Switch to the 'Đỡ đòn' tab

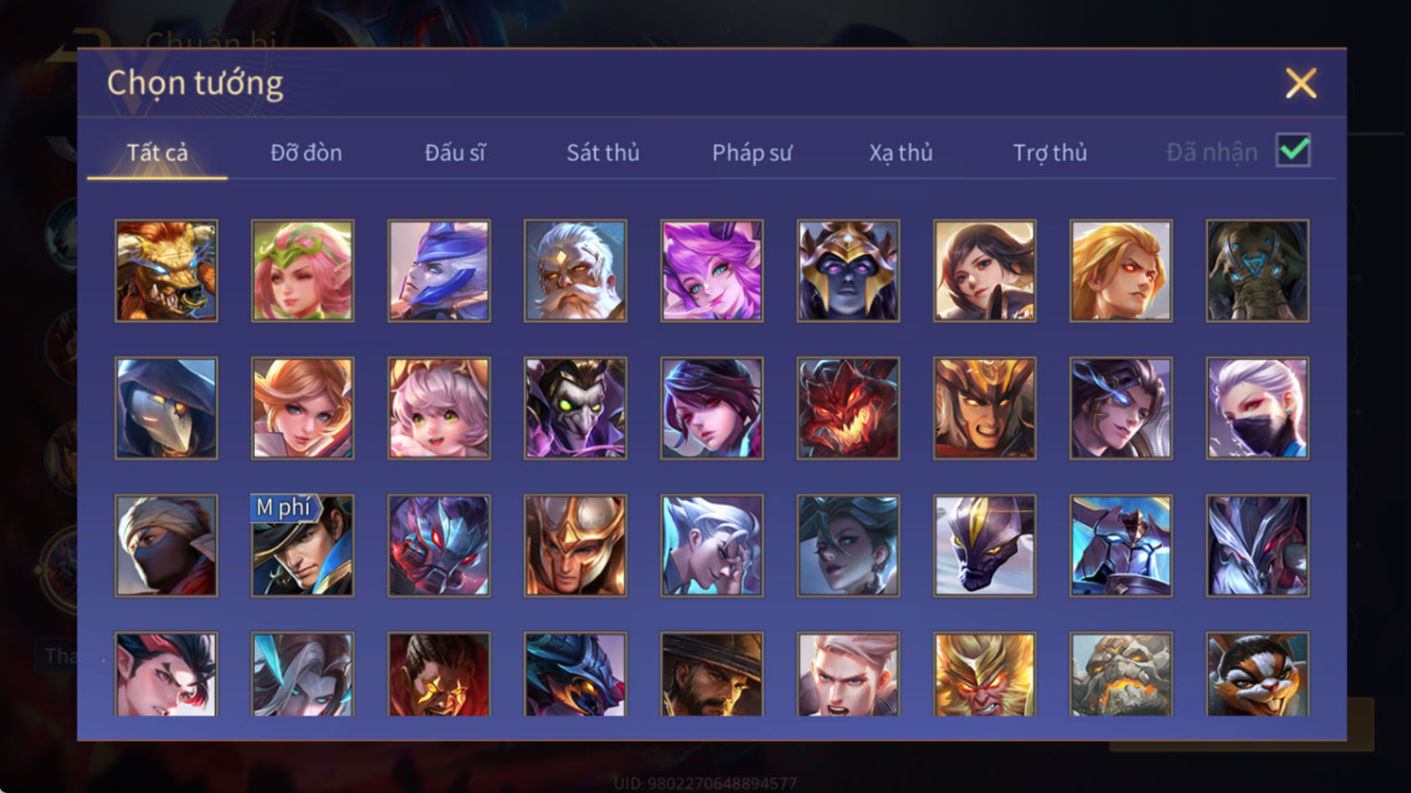click(x=306, y=153)
